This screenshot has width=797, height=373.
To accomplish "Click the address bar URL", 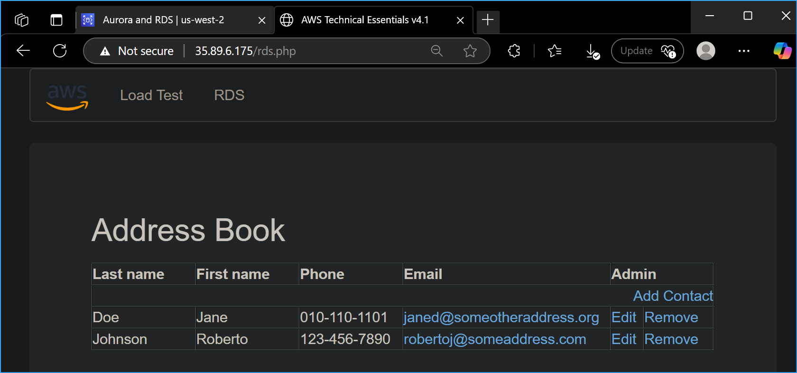I will tap(245, 51).
